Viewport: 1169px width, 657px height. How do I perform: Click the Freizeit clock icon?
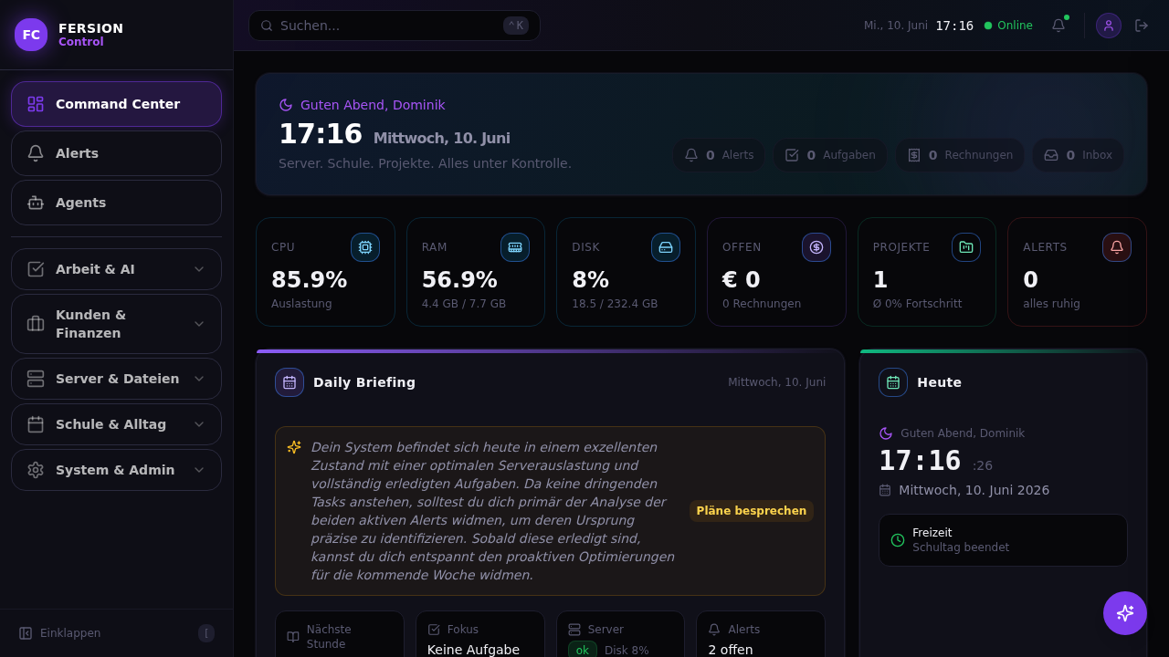click(x=898, y=540)
